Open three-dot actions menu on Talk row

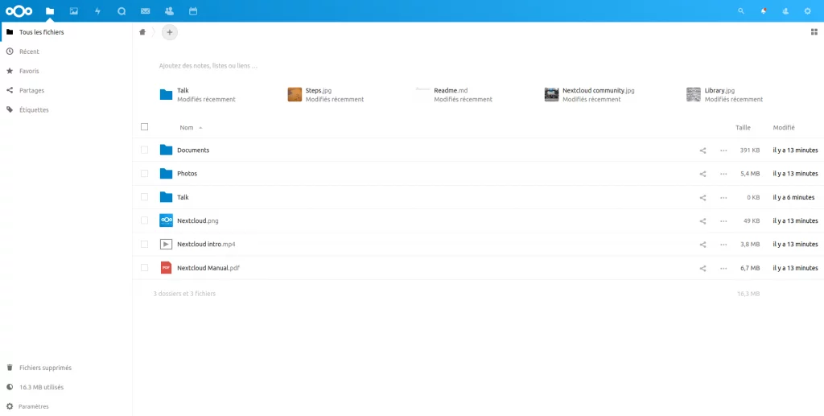coord(723,197)
